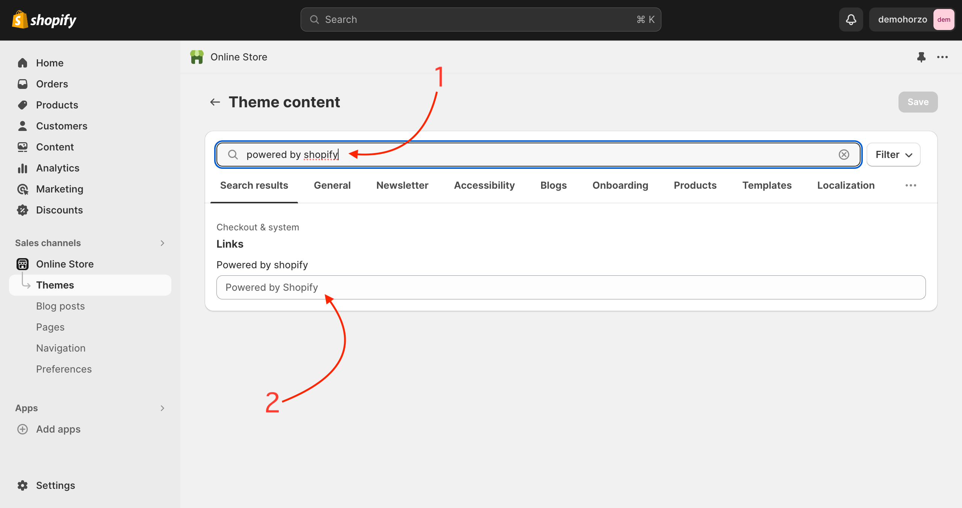Open the three-dot menu near pin
The width and height of the screenshot is (962, 508).
(942, 57)
